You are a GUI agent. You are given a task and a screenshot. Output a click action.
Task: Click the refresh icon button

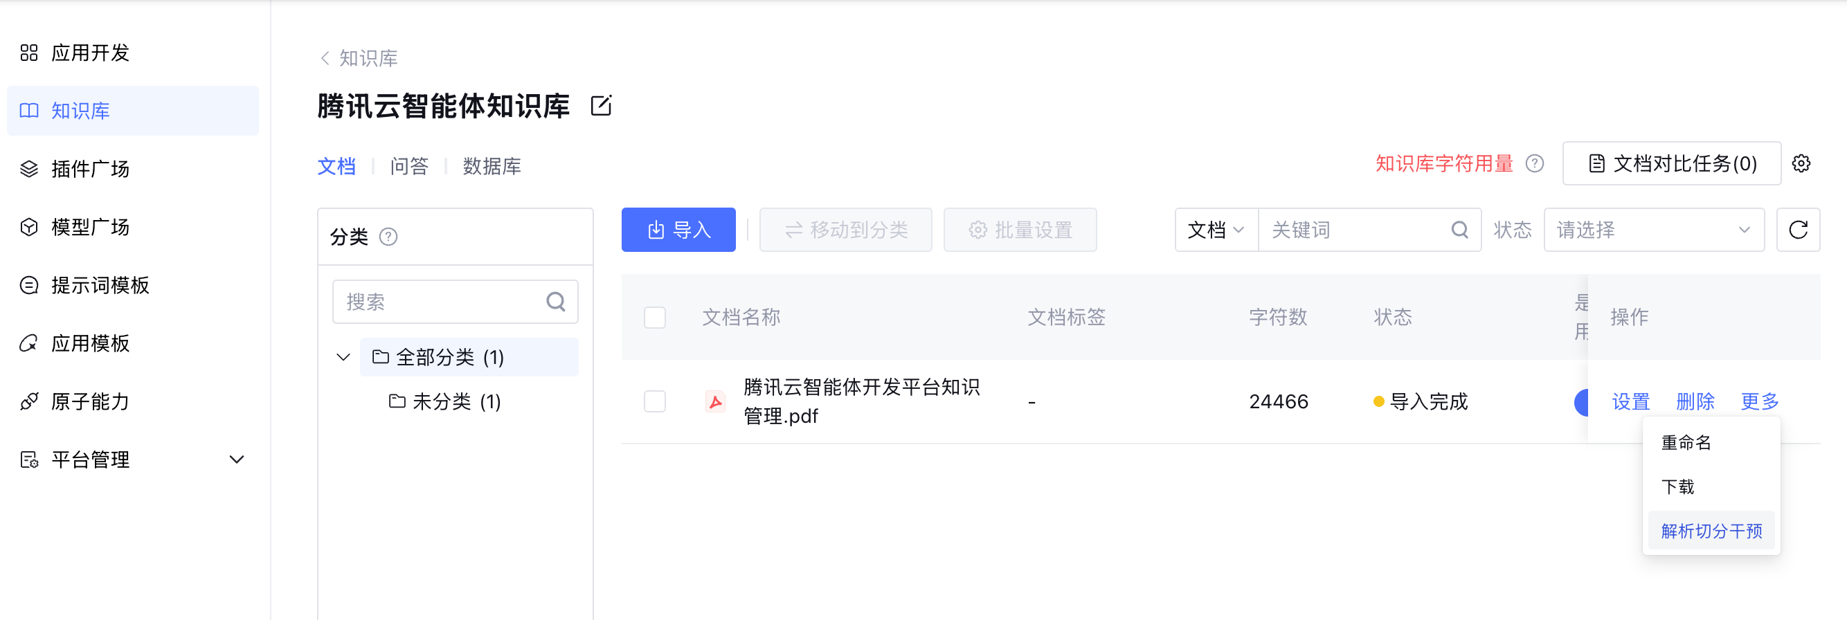1798,230
